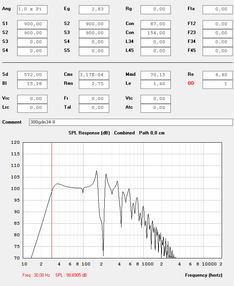The height and width of the screenshot is (286, 234).
Task: Select the S4 field in the L34 row
Action: [94, 43]
